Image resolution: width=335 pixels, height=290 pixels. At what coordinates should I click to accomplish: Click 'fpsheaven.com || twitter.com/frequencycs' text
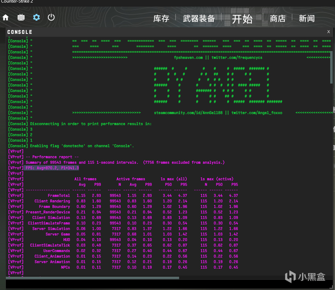(x=218, y=58)
